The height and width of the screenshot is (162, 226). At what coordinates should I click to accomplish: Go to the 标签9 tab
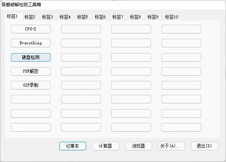point(153,17)
